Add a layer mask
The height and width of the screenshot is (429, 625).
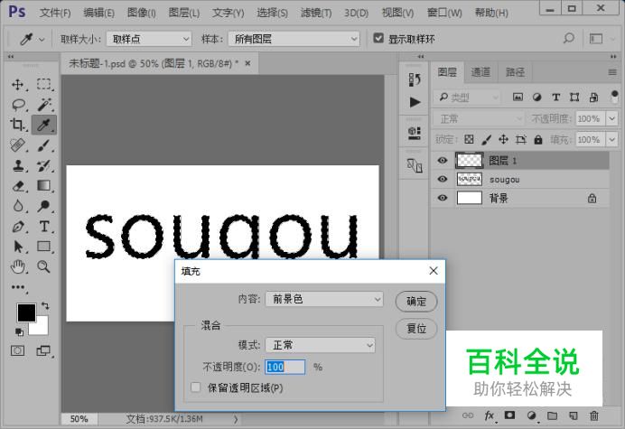point(509,415)
